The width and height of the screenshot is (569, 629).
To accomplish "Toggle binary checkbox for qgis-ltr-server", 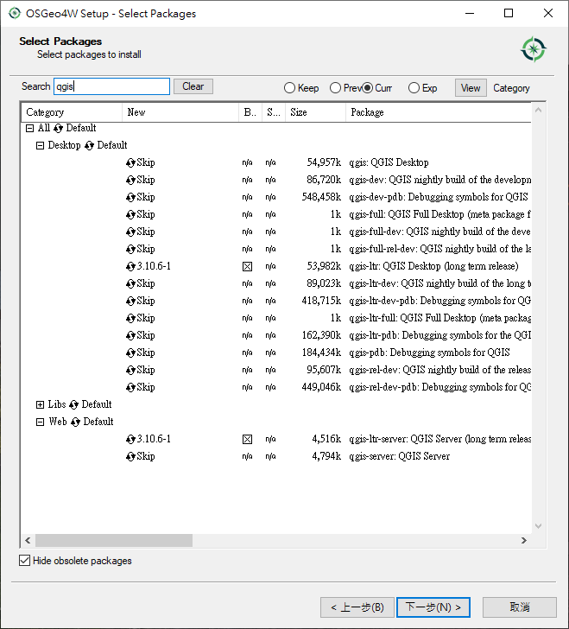I will click(x=248, y=439).
